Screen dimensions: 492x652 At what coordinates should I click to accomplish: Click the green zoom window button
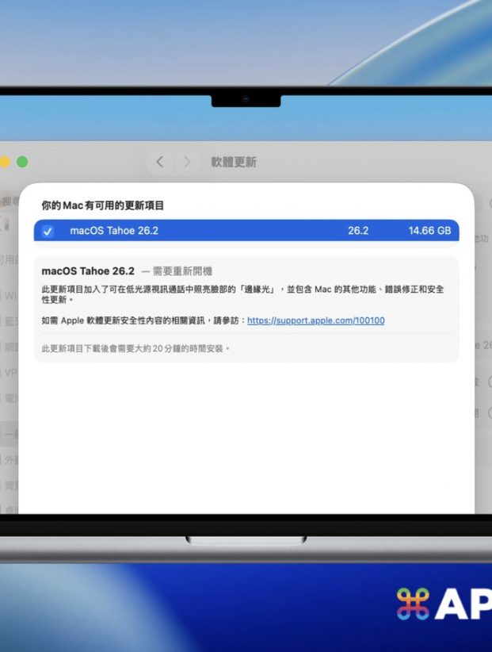[22, 162]
